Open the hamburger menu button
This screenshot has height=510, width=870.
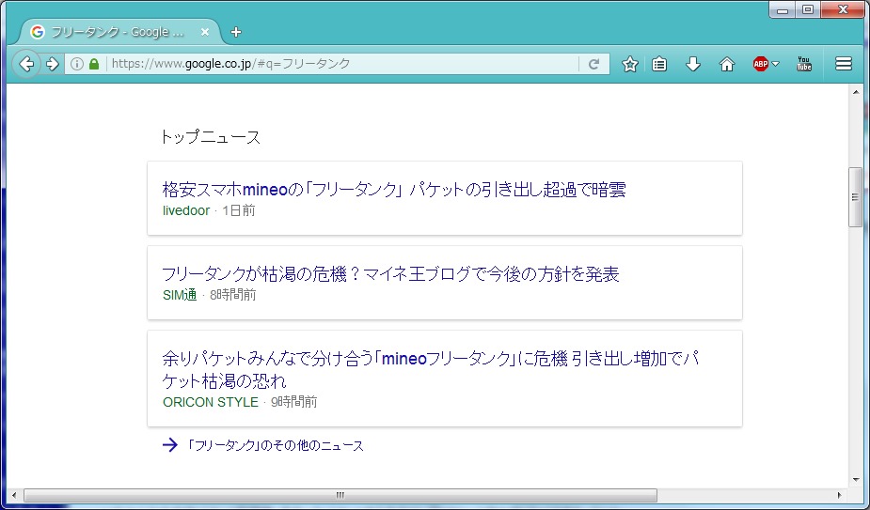[844, 64]
